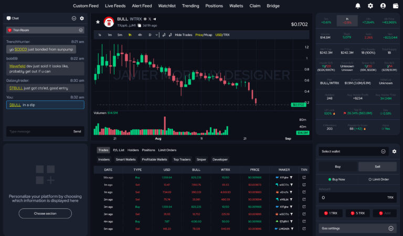Viewport: 403px width, 236px height.
Task: Open settings gear in top navigation
Action: click(x=370, y=6)
